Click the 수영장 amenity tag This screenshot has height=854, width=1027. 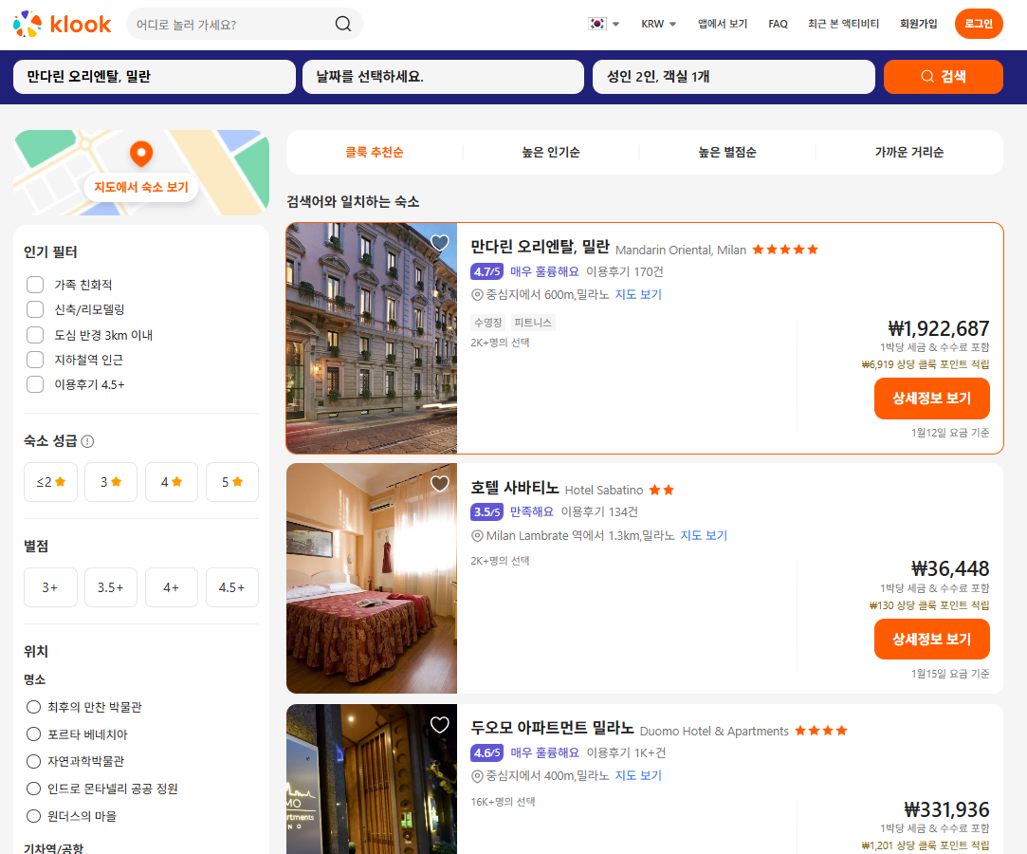(x=488, y=323)
